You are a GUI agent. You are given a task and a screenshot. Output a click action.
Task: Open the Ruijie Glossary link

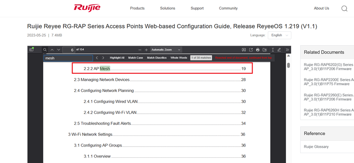tap(316, 147)
